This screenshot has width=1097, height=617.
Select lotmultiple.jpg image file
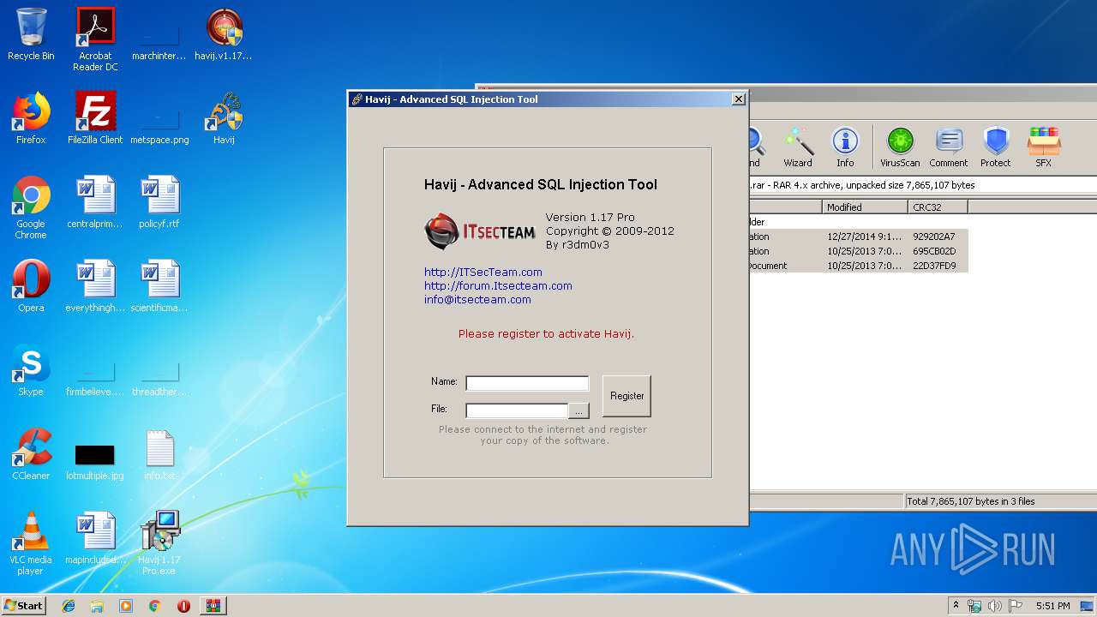[95, 461]
